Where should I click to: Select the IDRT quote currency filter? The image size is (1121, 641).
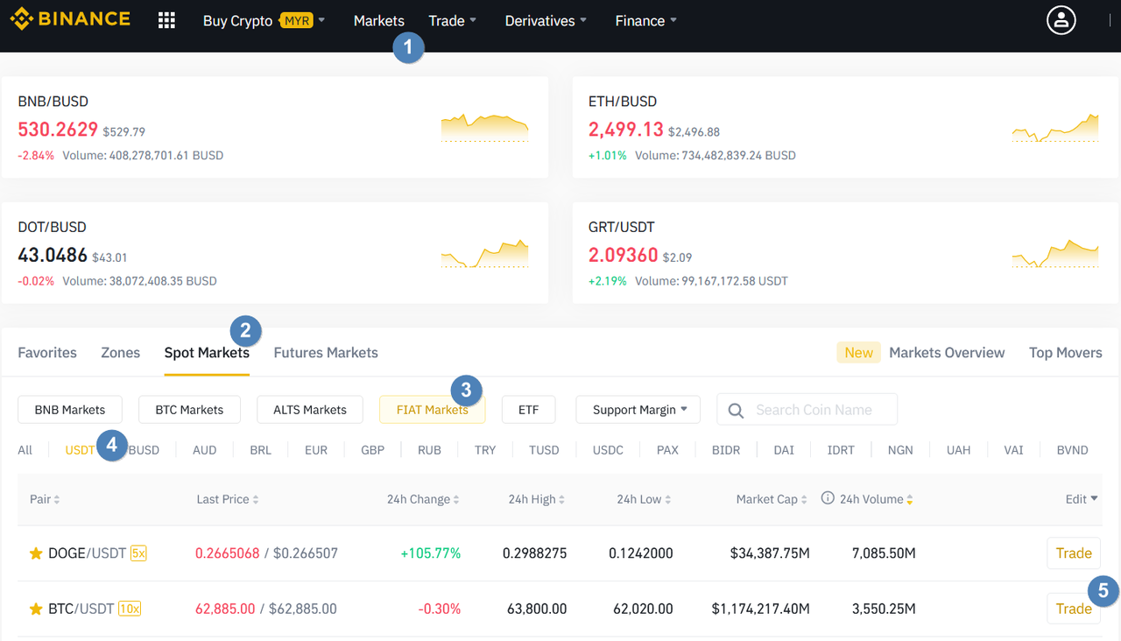coord(841,450)
